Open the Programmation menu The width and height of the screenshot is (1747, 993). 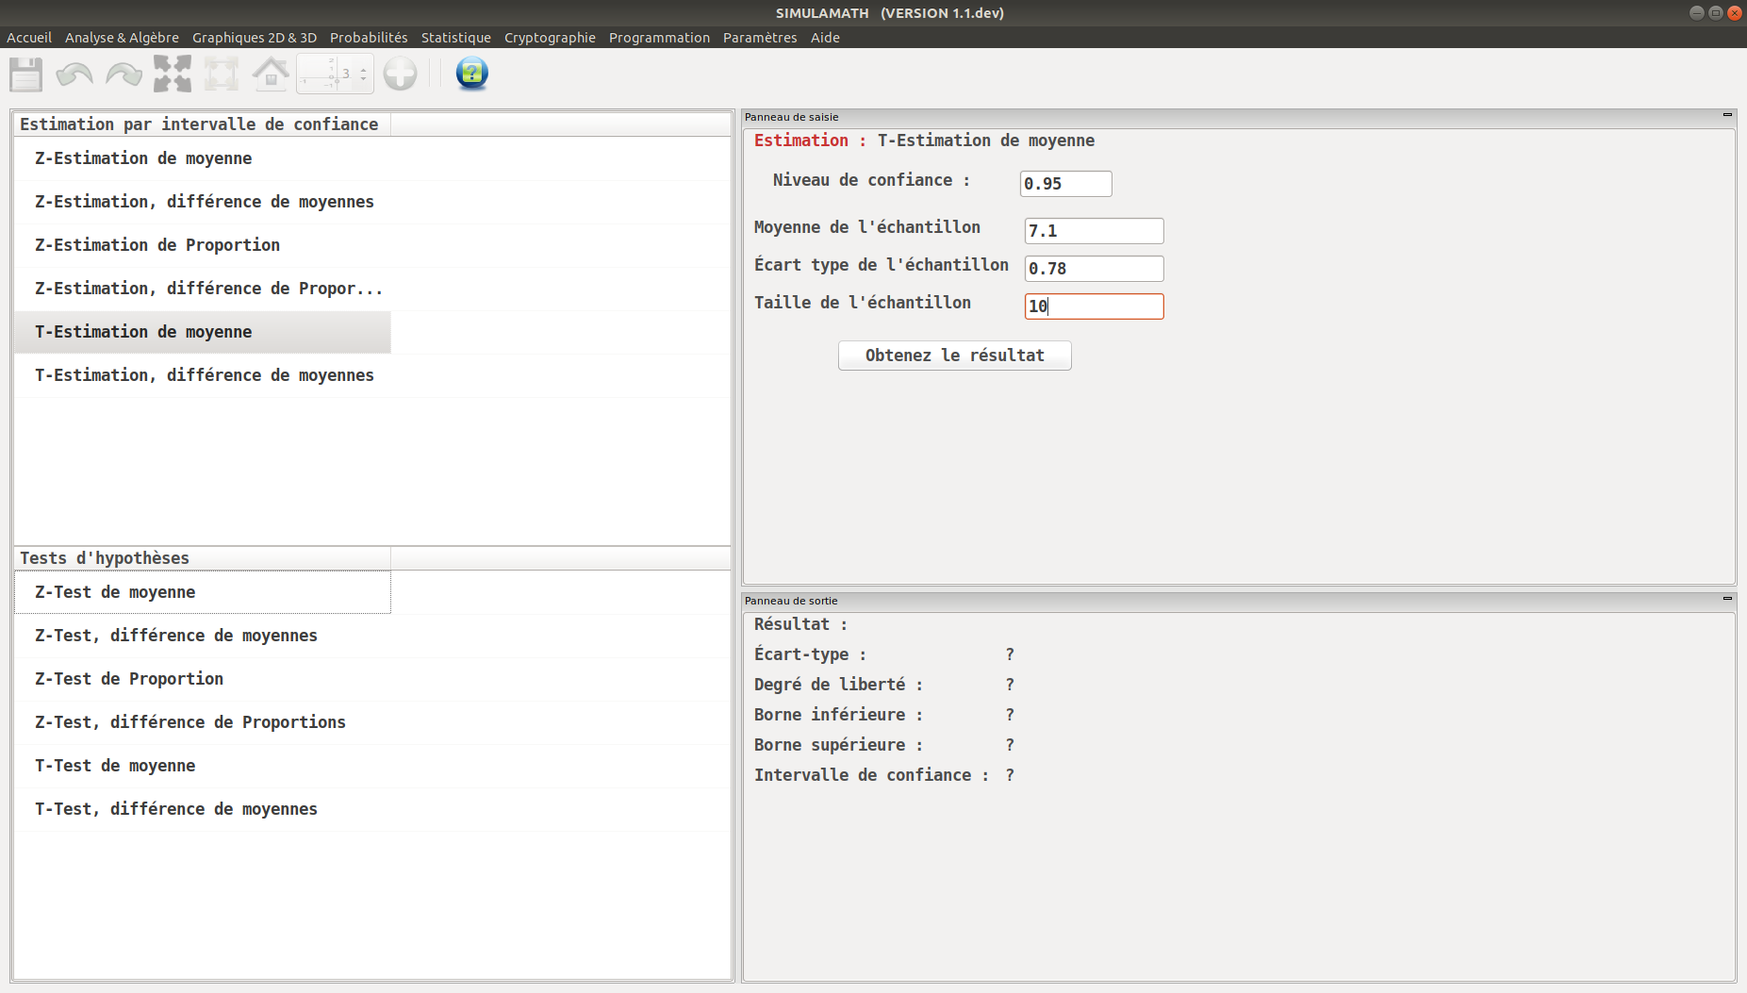point(659,38)
